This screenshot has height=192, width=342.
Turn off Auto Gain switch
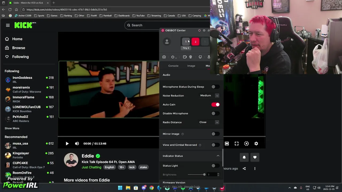(x=215, y=105)
